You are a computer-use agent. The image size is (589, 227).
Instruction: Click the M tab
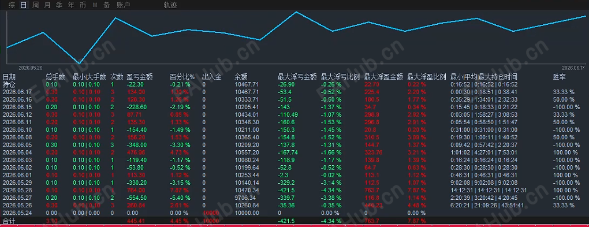pyautogui.click(x=95, y=5)
